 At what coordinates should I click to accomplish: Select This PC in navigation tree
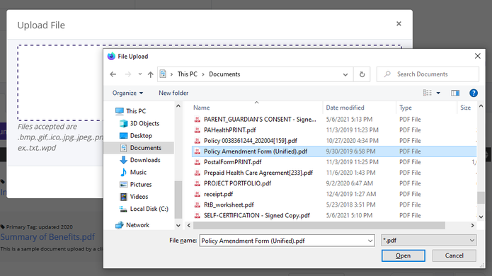click(x=130, y=111)
